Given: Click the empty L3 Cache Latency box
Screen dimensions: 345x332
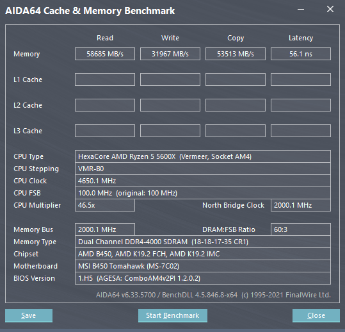Looking at the screenshot, I should point(301,131).
